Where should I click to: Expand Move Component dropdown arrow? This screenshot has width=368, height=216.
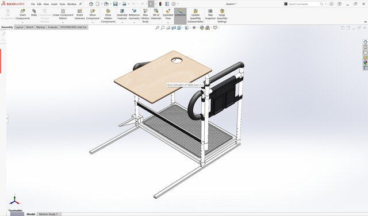[93, 22]
